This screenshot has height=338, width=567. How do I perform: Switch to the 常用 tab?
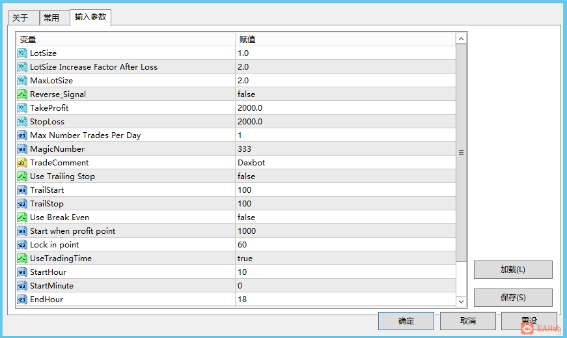55,18
